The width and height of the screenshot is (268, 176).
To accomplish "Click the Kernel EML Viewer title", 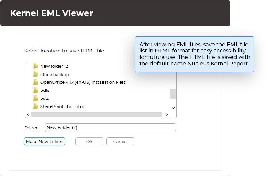I will (x=51, y=13).
